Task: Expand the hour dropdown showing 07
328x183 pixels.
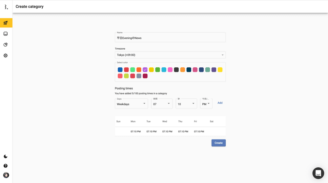Action: [162, 104]
